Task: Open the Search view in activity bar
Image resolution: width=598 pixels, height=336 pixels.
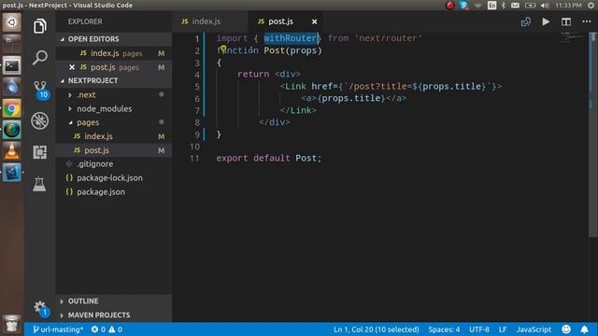Action: click(x=39, y=58)
